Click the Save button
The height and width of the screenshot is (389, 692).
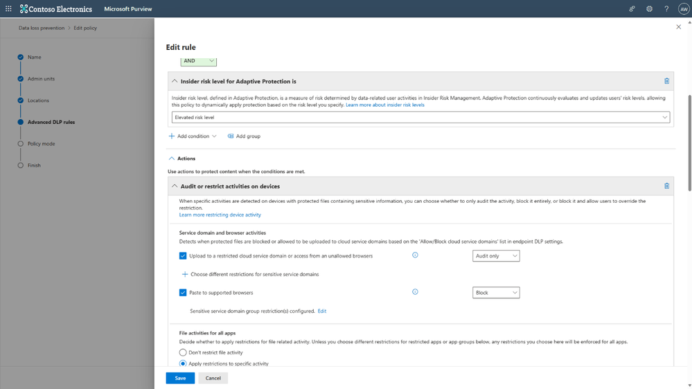180,378
